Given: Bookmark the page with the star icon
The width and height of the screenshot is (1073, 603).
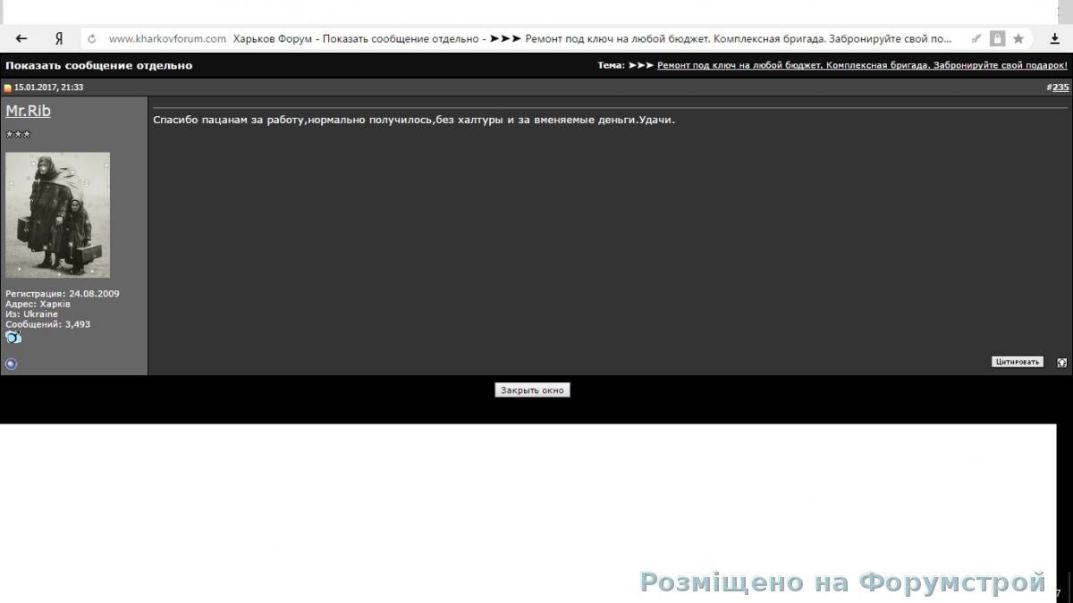Looking at the screenshot, I should 1018,38.
